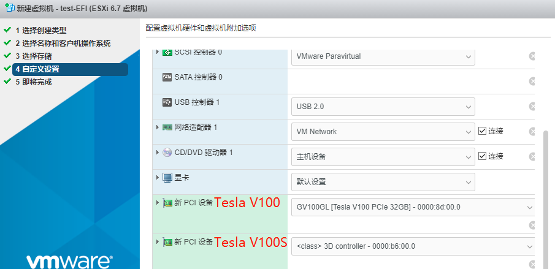Expand the CD/DVD 驱动器 1 row
This screenshot has width=555, height=269.
(x=158, y=153)
